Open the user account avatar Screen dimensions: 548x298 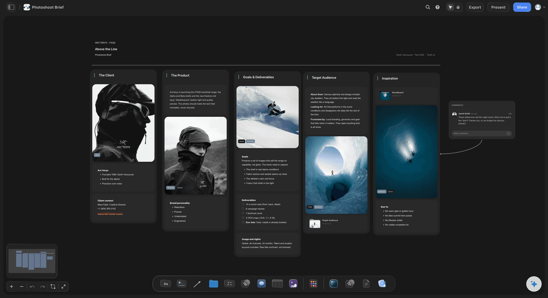(x=538, y=7)
